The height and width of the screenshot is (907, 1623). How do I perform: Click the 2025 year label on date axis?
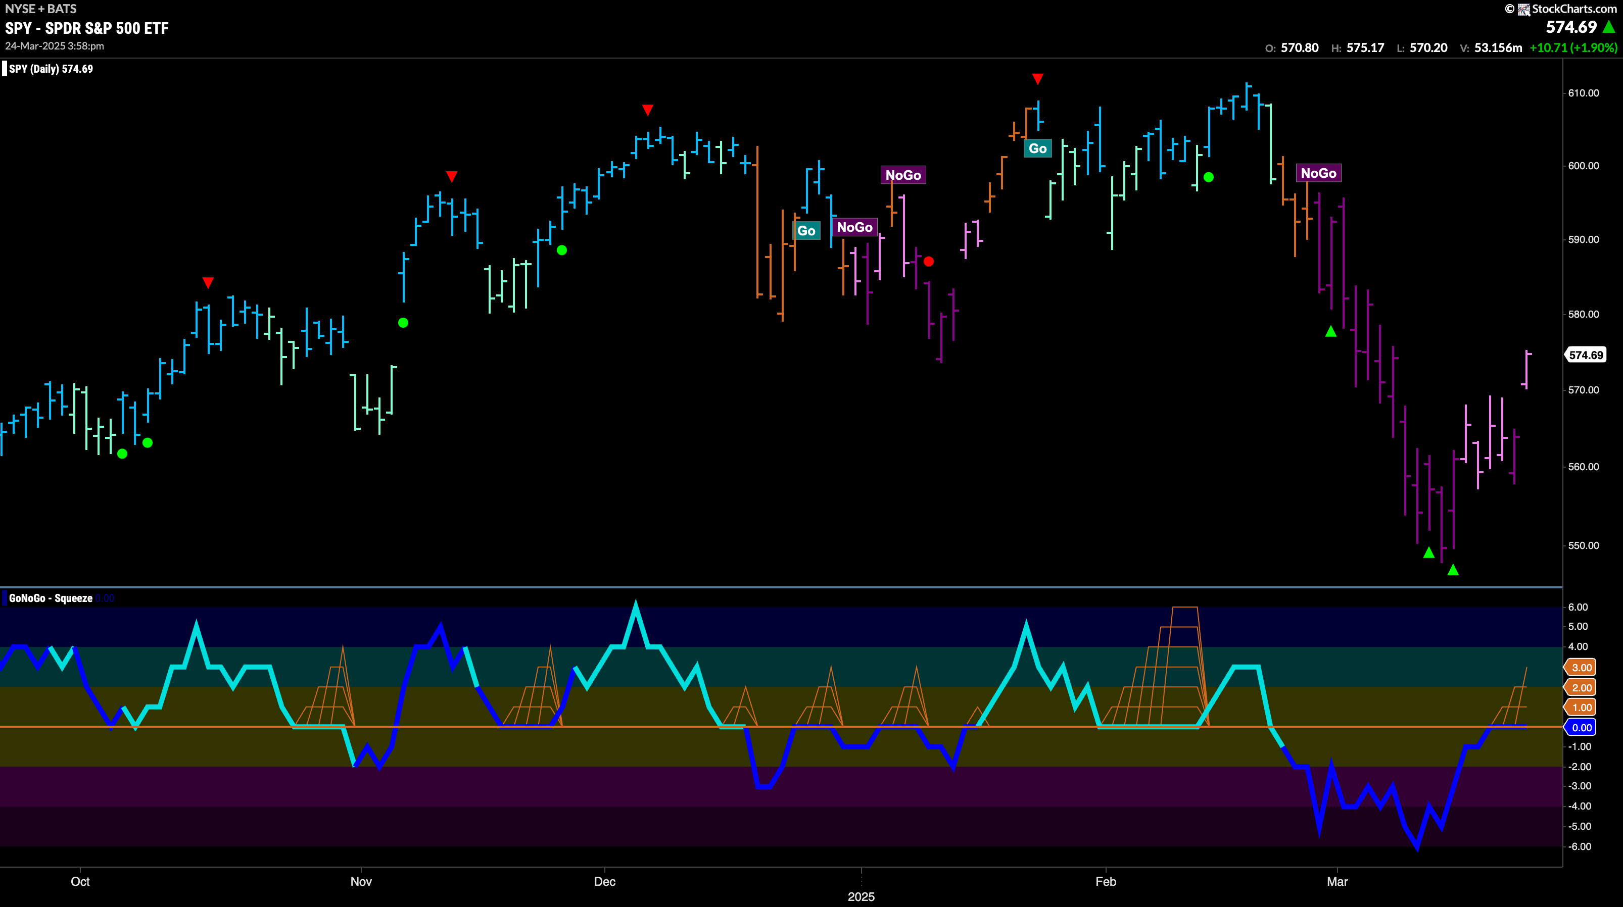(x=862, y=896)
